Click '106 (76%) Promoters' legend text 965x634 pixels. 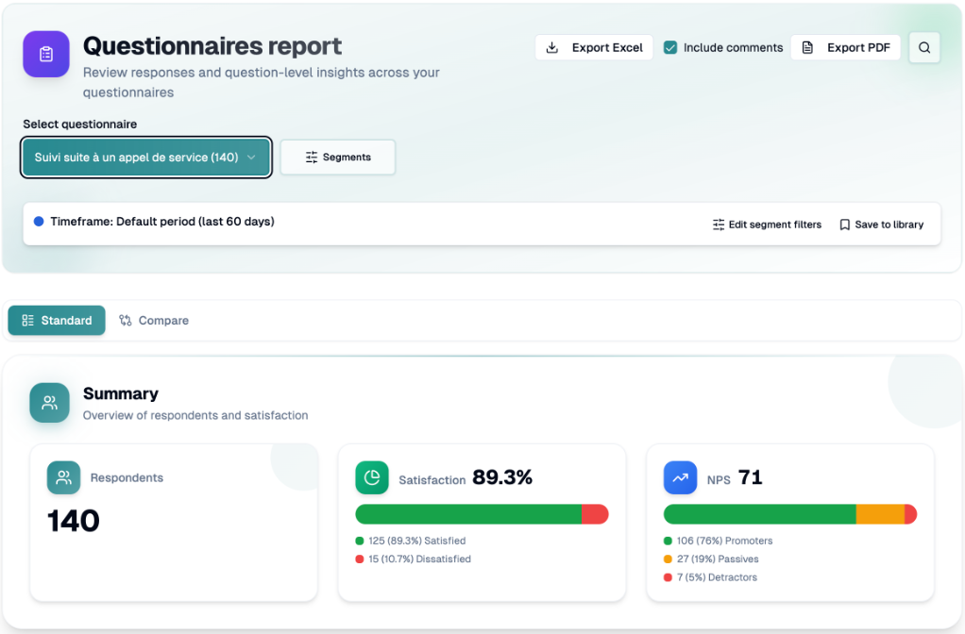[725, 542]
